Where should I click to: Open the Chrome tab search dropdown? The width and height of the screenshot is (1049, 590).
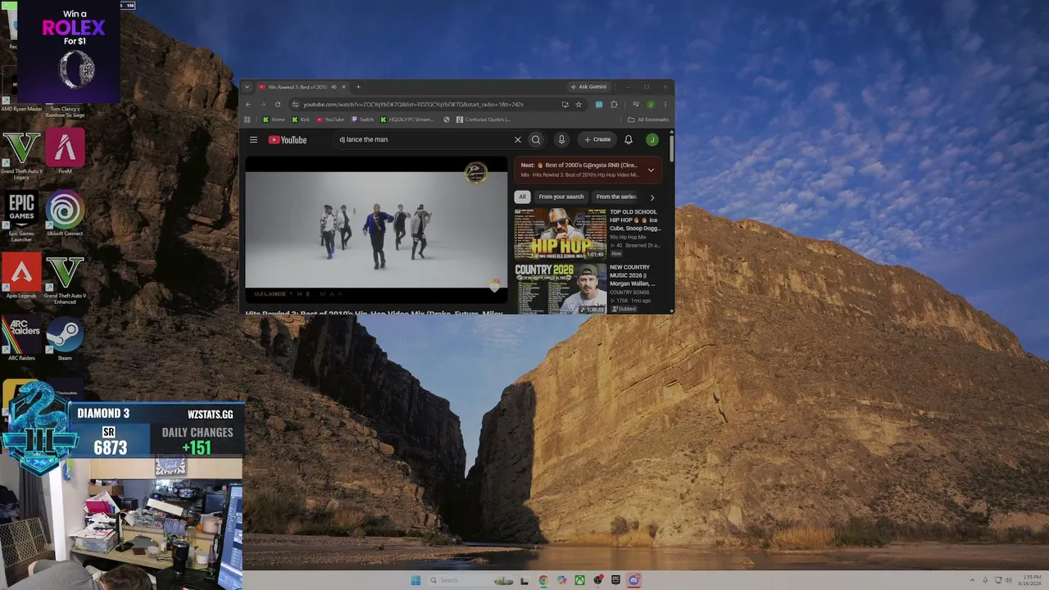pyautogui.click(x=247, y=87)
